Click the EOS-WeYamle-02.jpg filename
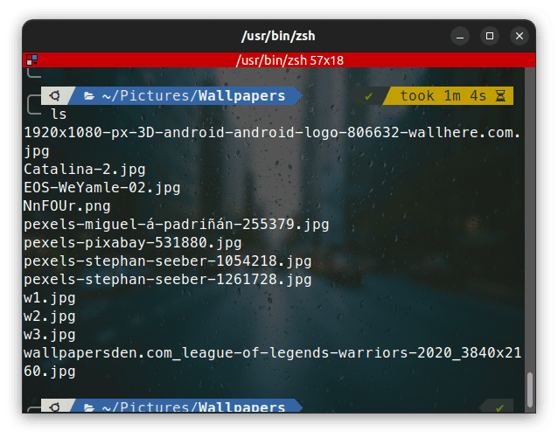The width and height of the screenshot is (558, 438). (101, 187)
